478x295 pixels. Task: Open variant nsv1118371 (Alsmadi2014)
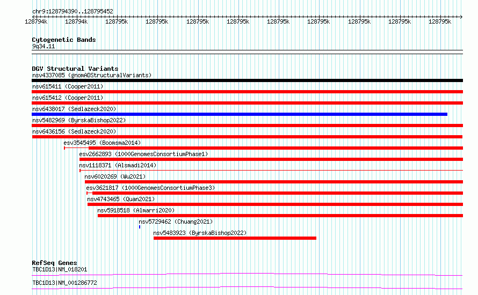118,165
